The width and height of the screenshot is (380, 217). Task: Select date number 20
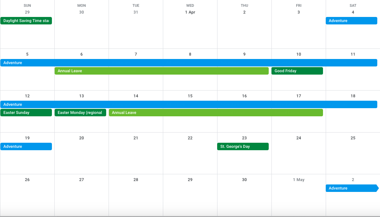[x=81, y=138]
